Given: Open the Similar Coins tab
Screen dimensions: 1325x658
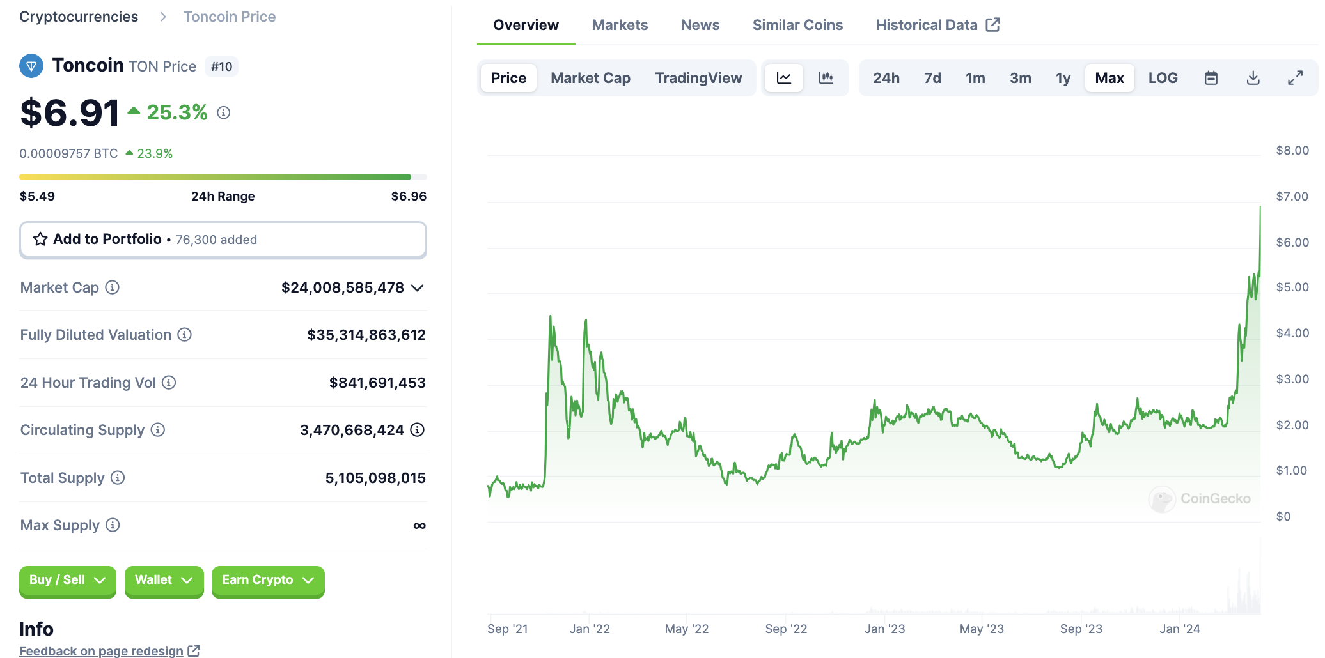Looking at the screenshot, I should coord(797,25).
